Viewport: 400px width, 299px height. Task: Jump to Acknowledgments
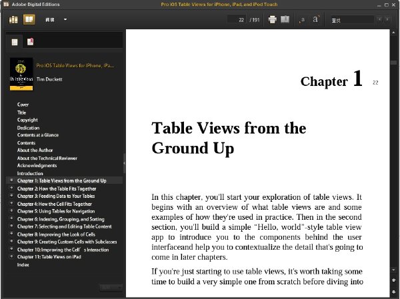37,165
